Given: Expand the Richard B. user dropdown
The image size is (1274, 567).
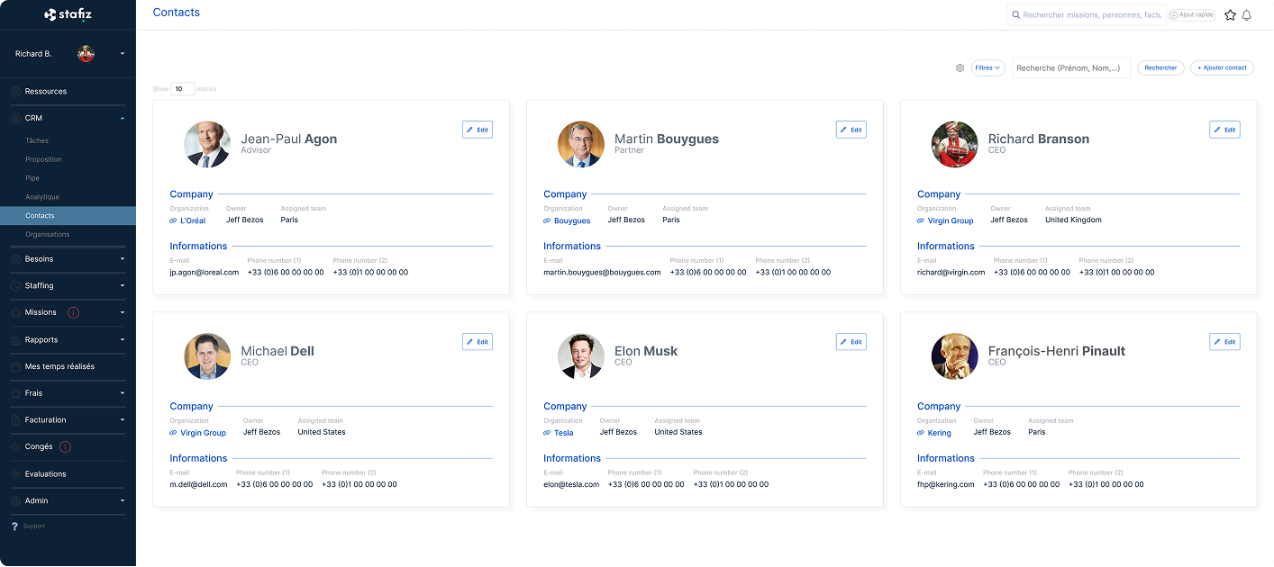Looking at the screenshot, I should (123, 54).
